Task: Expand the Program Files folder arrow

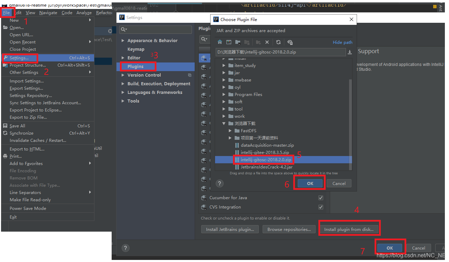Action: tap(224, 94)
